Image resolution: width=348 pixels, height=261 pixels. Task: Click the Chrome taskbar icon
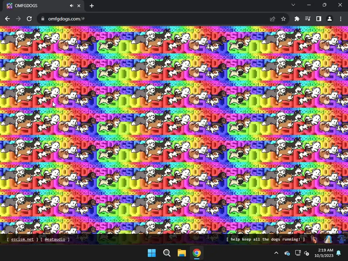click(197, 253)
